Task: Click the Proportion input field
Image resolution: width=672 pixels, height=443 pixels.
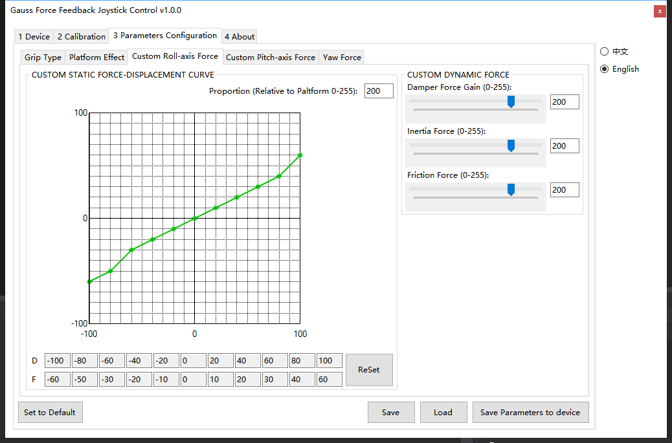Action: tap(379, 91)
